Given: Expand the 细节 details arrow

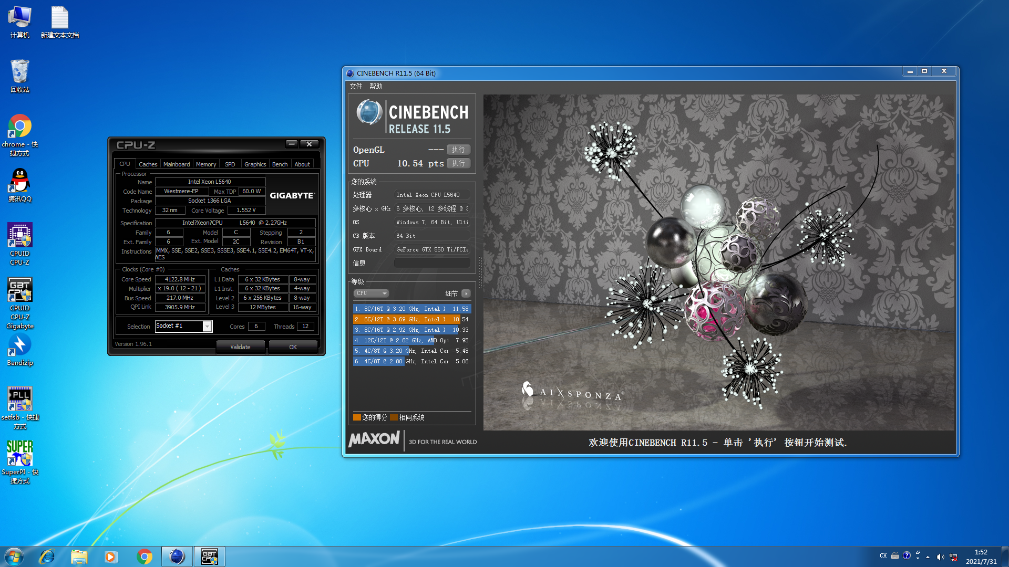Looking at the screenshot, I should click(x=466, y=293).
